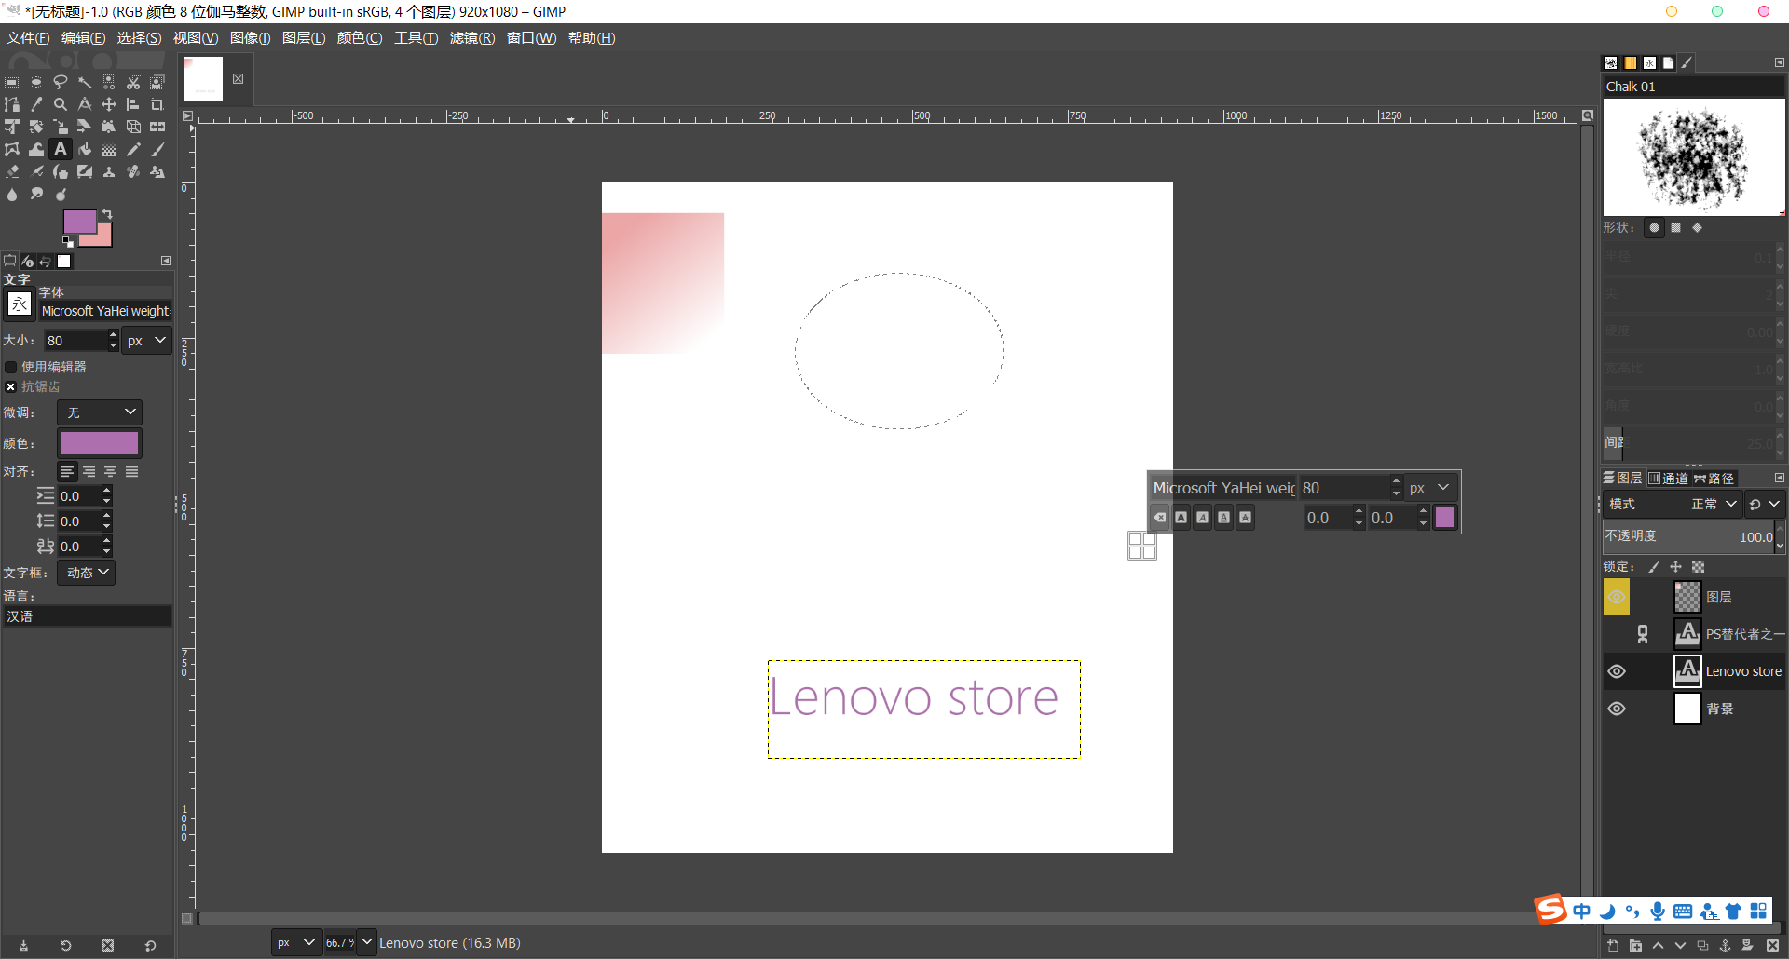
Task: Click the font preview 永 button
Action: (x=20, y=304)
